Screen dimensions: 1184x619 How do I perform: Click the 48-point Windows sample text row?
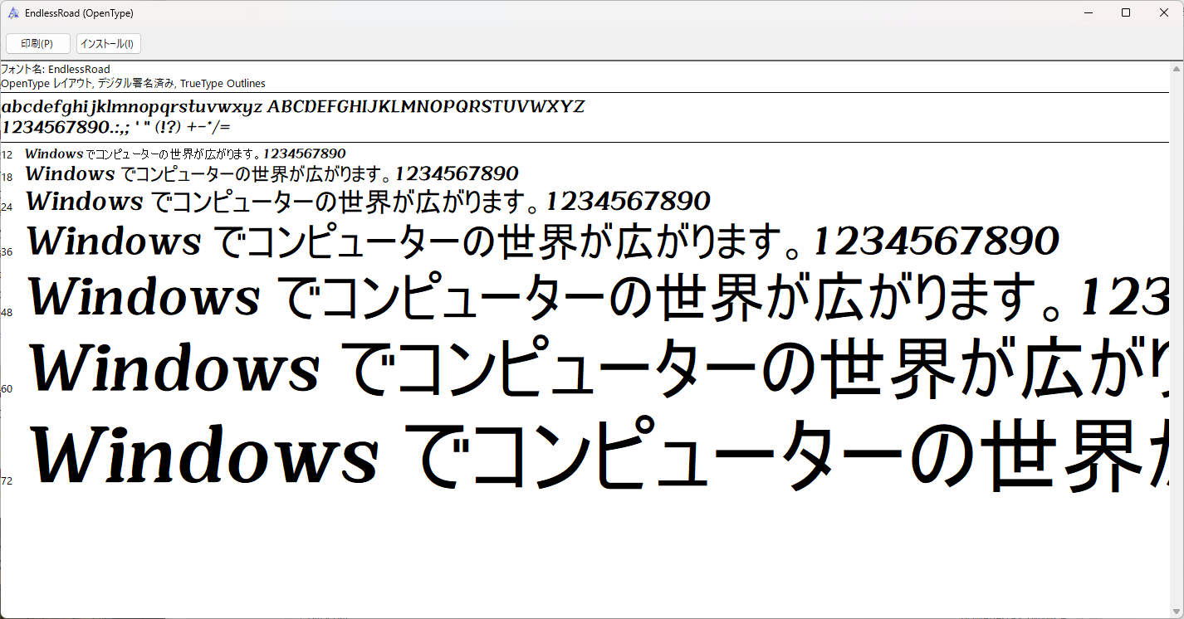(x=599, y=297)
